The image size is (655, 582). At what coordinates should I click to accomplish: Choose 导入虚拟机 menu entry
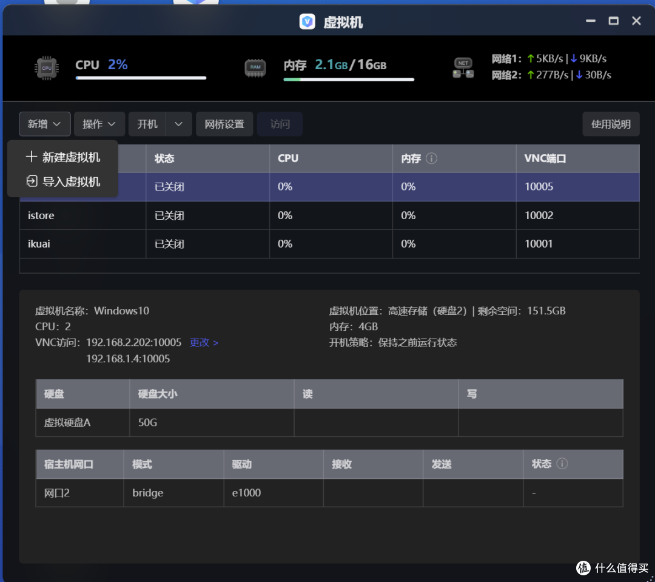point(62,181)
